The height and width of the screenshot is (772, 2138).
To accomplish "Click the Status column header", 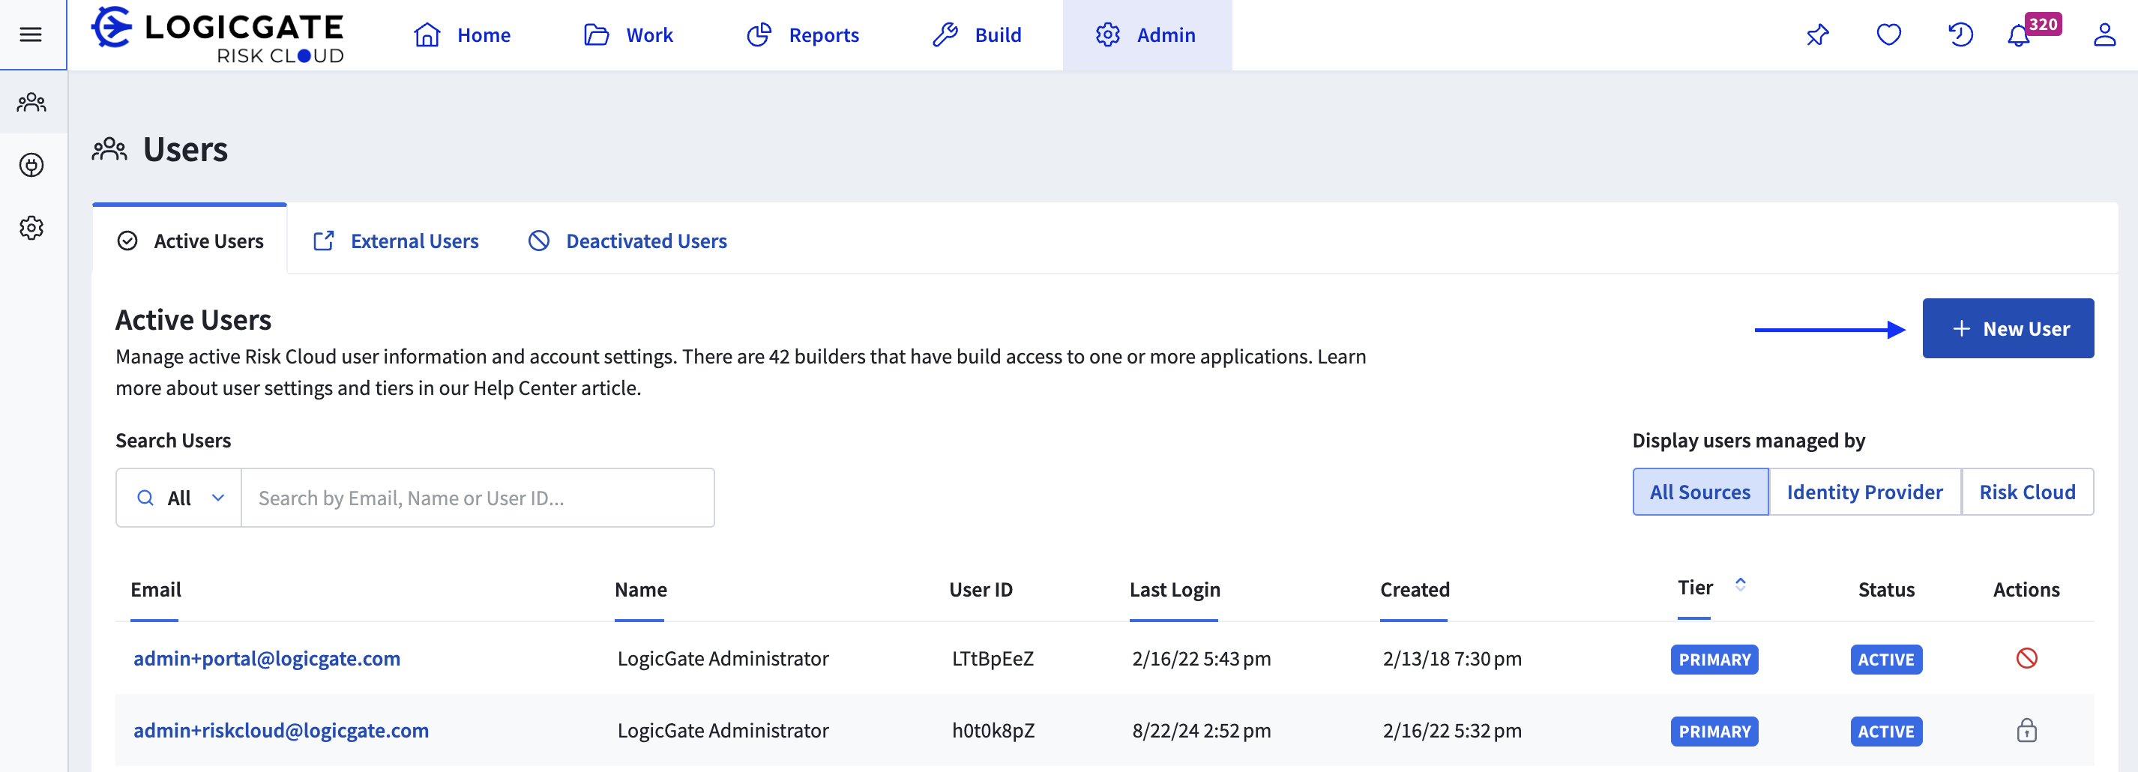I will click(1885, 589).
